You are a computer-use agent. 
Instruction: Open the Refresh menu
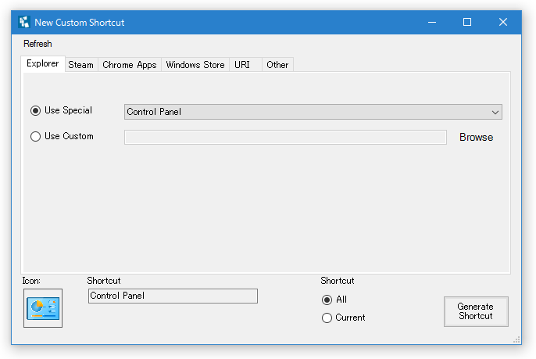click(38, 44)
